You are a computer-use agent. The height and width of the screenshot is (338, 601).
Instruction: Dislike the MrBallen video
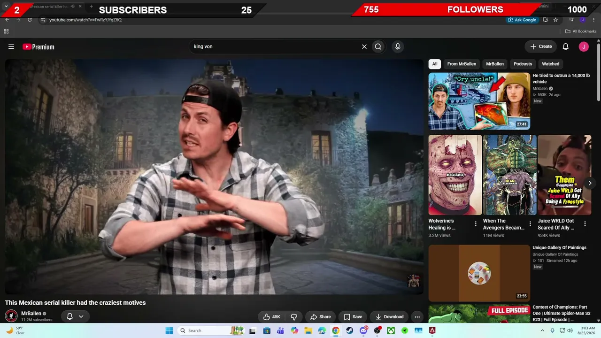coord(294,317)
